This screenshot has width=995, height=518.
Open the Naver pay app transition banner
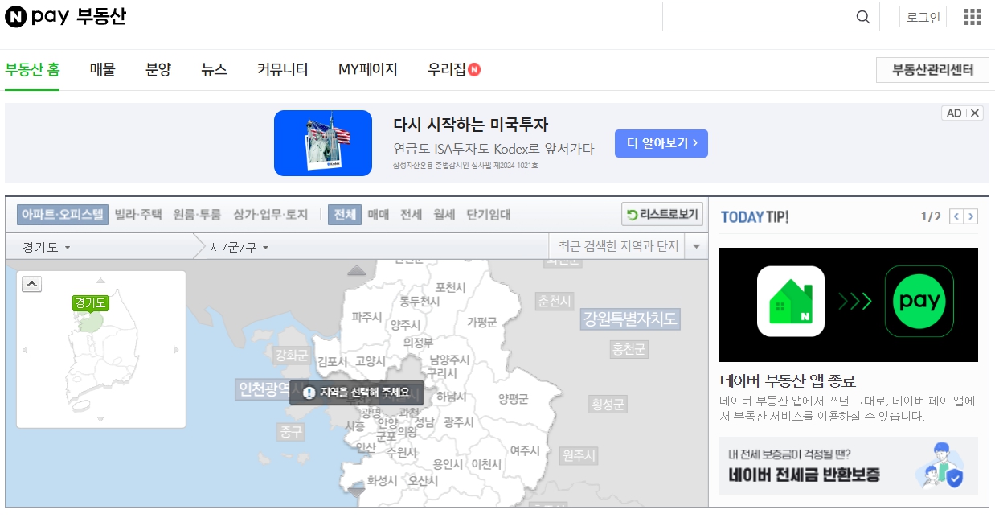[849, 305]
